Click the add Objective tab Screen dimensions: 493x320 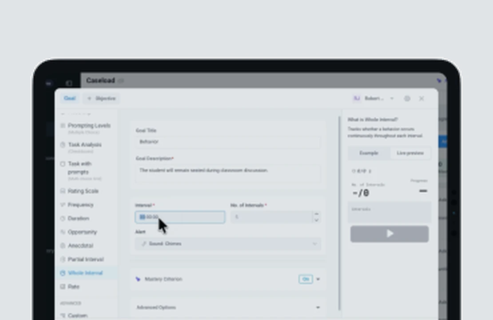(102, 99)
